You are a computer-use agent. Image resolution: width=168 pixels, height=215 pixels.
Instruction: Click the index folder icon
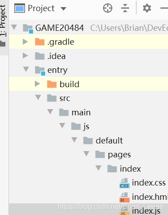(x=112, y=169)
